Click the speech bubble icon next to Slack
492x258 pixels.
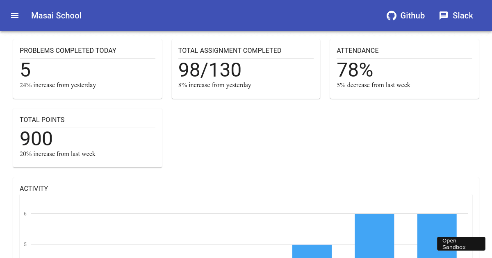(444, 16)
